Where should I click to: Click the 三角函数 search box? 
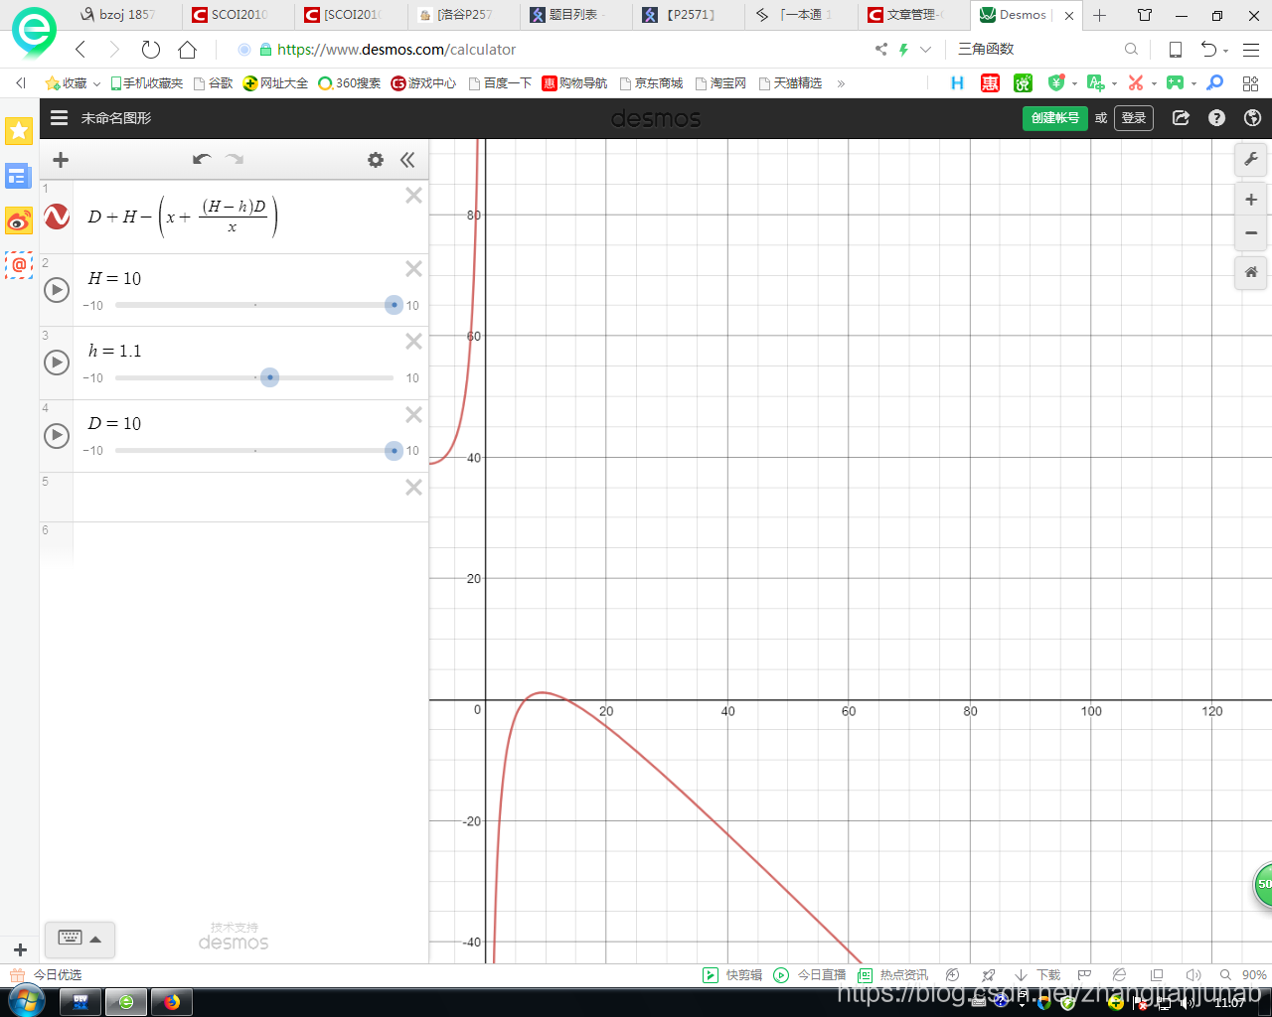coord(1033,50)
